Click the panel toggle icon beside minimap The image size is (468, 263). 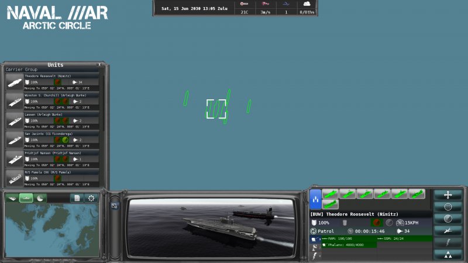click(x=115, y=205)
